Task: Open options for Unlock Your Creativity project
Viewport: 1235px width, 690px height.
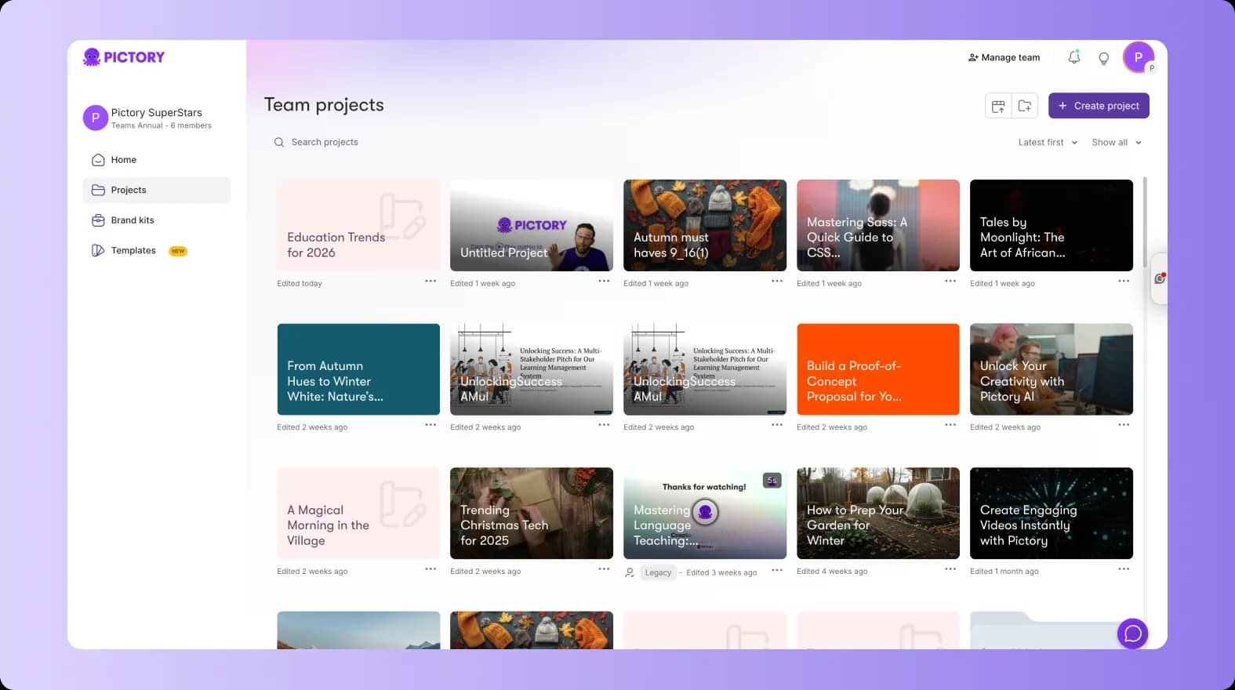Action: 1124,425
